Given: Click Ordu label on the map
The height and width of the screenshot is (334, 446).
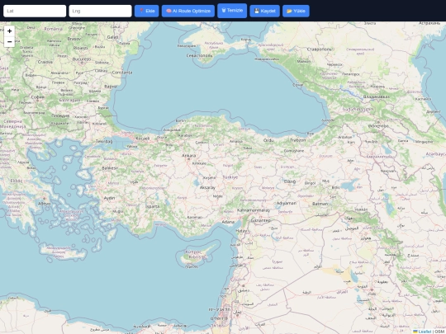Looking at the screenshot, I should (268, 140).
